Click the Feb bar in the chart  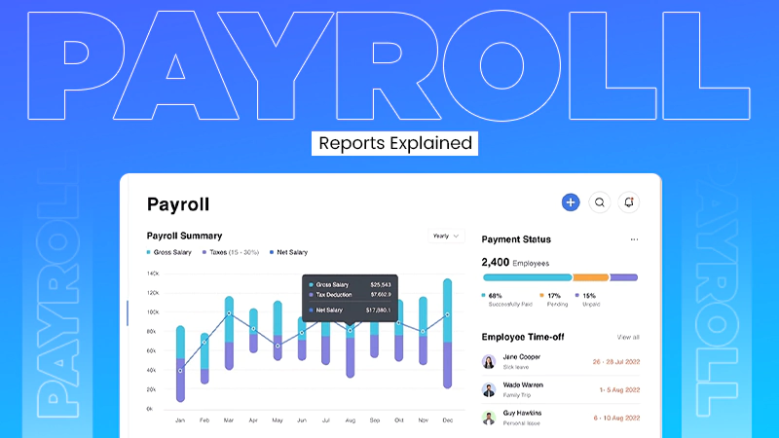point(204,358)
